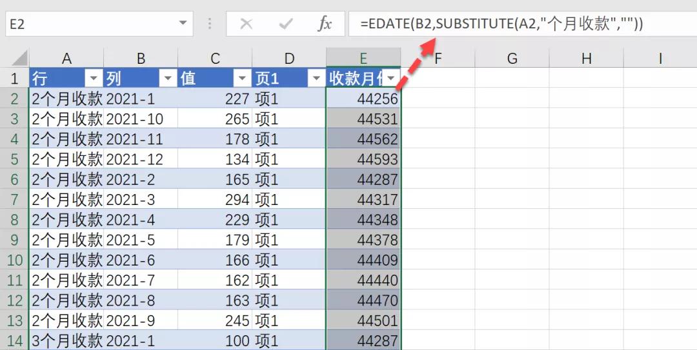This screenshot has width=697, height=350.
Task: Click the Cancel (X) formula bar icon
Action: pyautogui.click(x=246, y=24)
